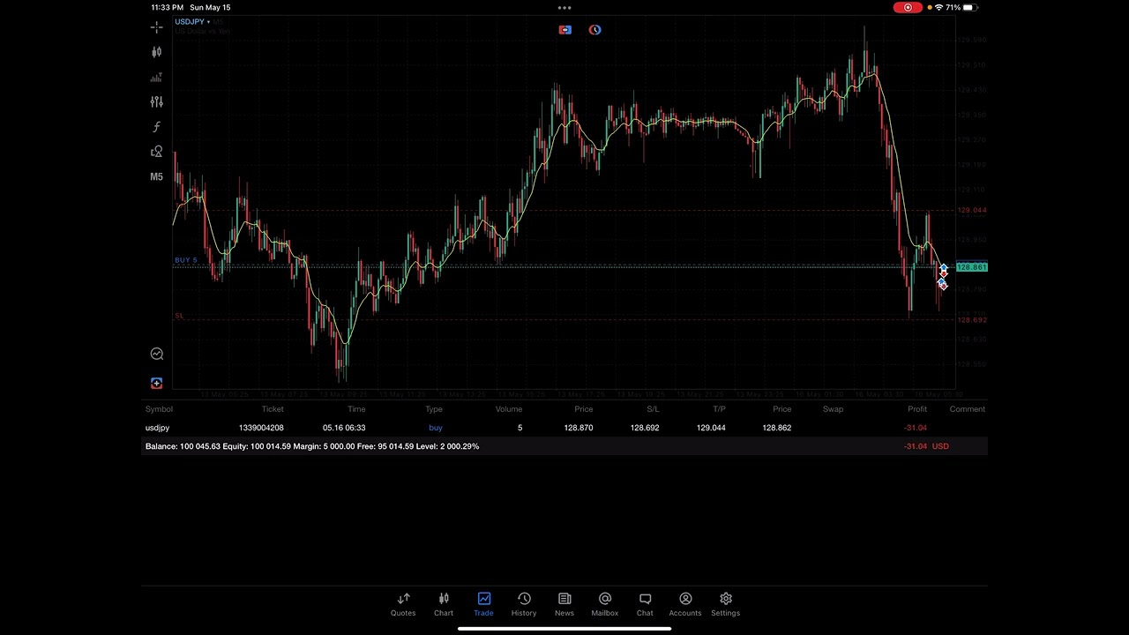Screen dimensions: 1129x635
Task: Tap the position time 05.16 06:33
Action: point(344,428)
